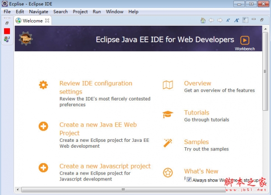Image resolution: width=271 pixels, height=195 pixels.
Task: Open Create a new Javascript project link
Action: [105, 166]
